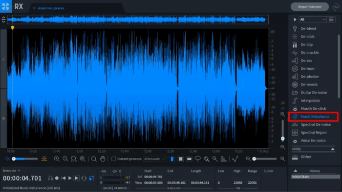Select the hand grab tool
The width and height of the screenshot is (342, 192).
click(x=103, y=159)
